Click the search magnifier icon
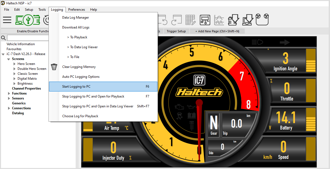 click(x=4, y=38)
